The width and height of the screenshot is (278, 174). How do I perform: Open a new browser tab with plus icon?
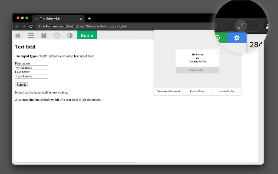click(89, 19)
